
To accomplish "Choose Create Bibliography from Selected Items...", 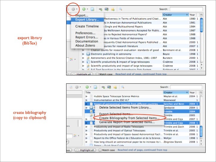I will coord(129,118).
